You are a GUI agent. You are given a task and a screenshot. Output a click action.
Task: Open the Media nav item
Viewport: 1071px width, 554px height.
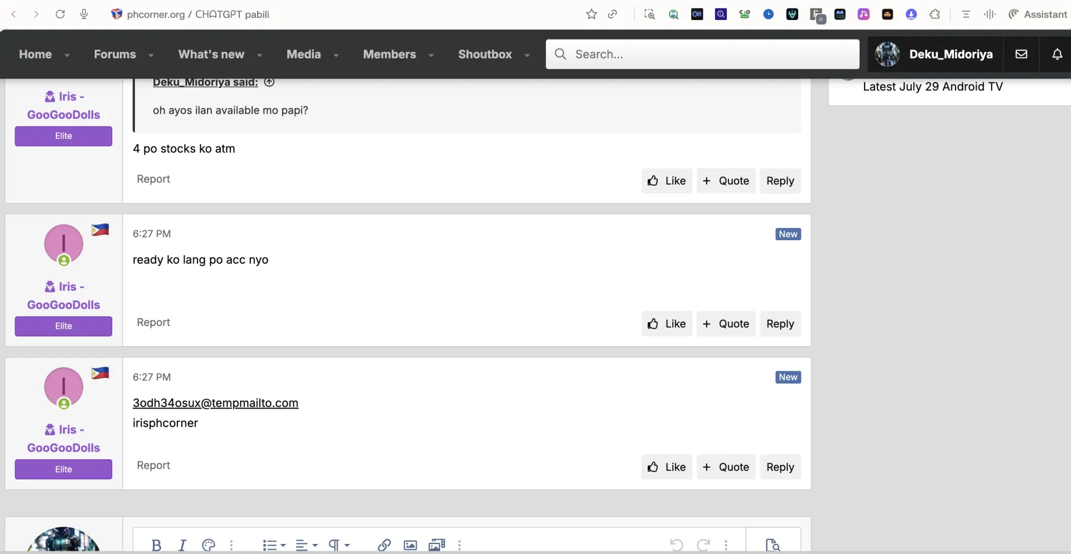303,54
